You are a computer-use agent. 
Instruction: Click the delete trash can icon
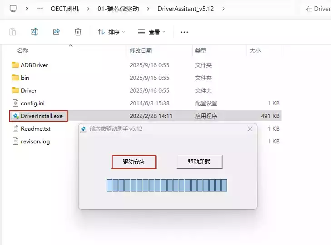(x=78, y=32)
